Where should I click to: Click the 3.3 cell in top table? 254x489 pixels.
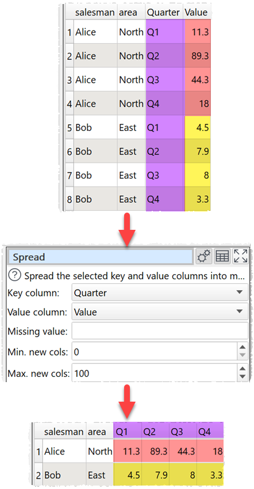tap(198, 199)
